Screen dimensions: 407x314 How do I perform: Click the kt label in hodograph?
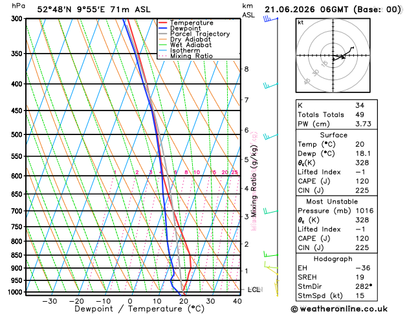[x=301, y=23]
